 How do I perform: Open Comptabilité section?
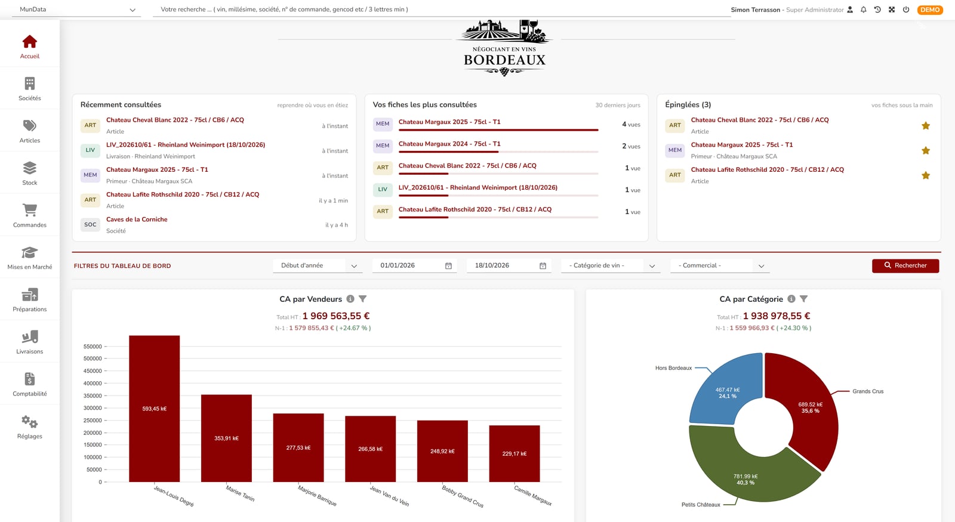click(29, 385)
